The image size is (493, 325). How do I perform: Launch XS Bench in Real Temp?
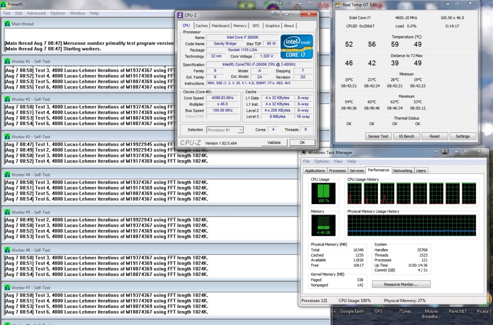pos(406,136)
